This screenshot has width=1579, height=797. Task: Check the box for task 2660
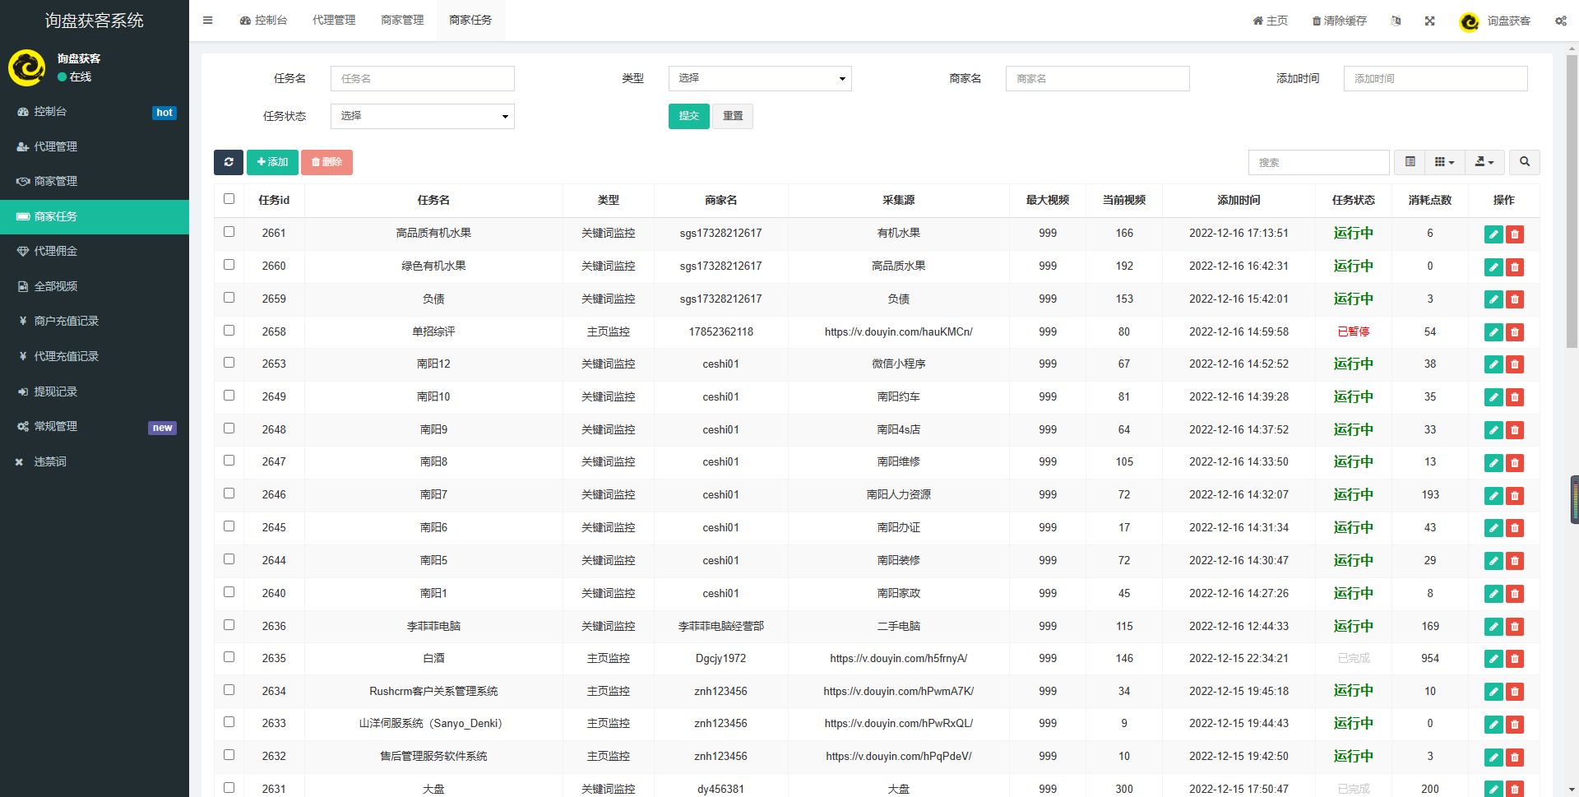[x=229, y=265]
